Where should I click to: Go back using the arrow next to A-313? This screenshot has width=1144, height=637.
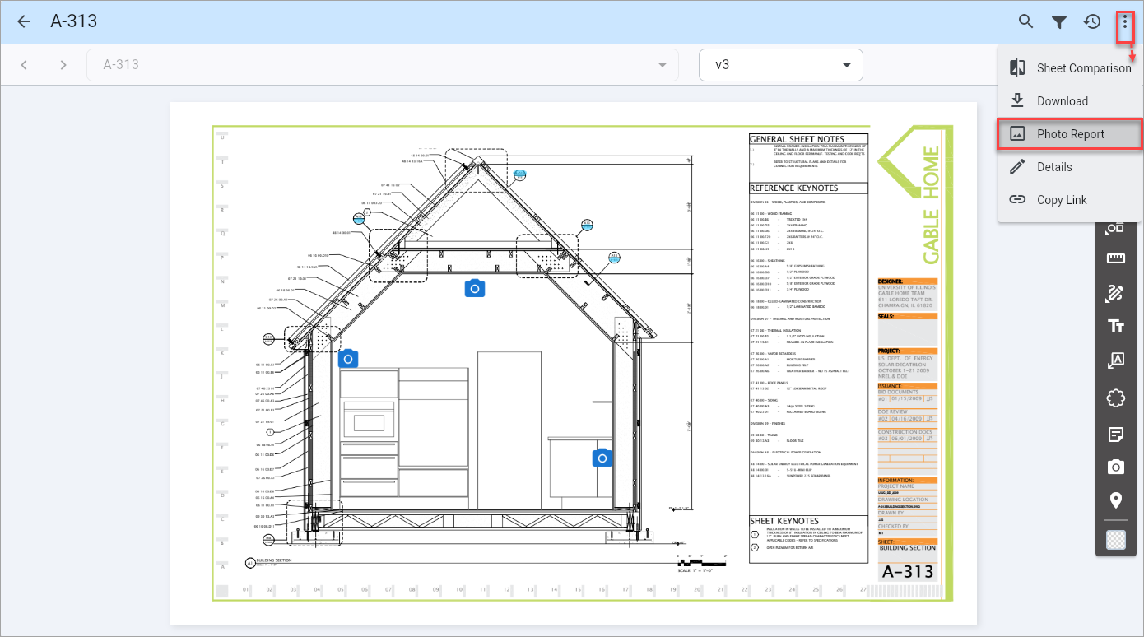click(24, 21)
